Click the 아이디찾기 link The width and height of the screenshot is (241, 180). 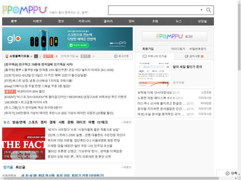coord(178,49)
